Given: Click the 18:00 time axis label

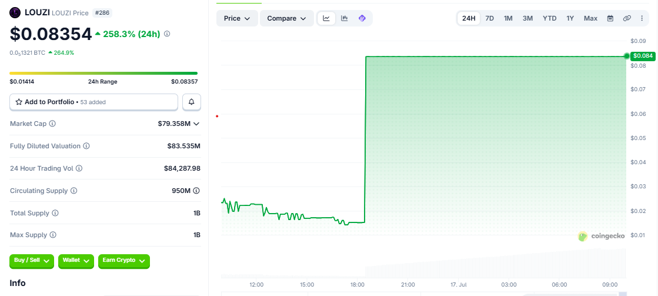Looking at the screenshot, I should coord(357,285).
